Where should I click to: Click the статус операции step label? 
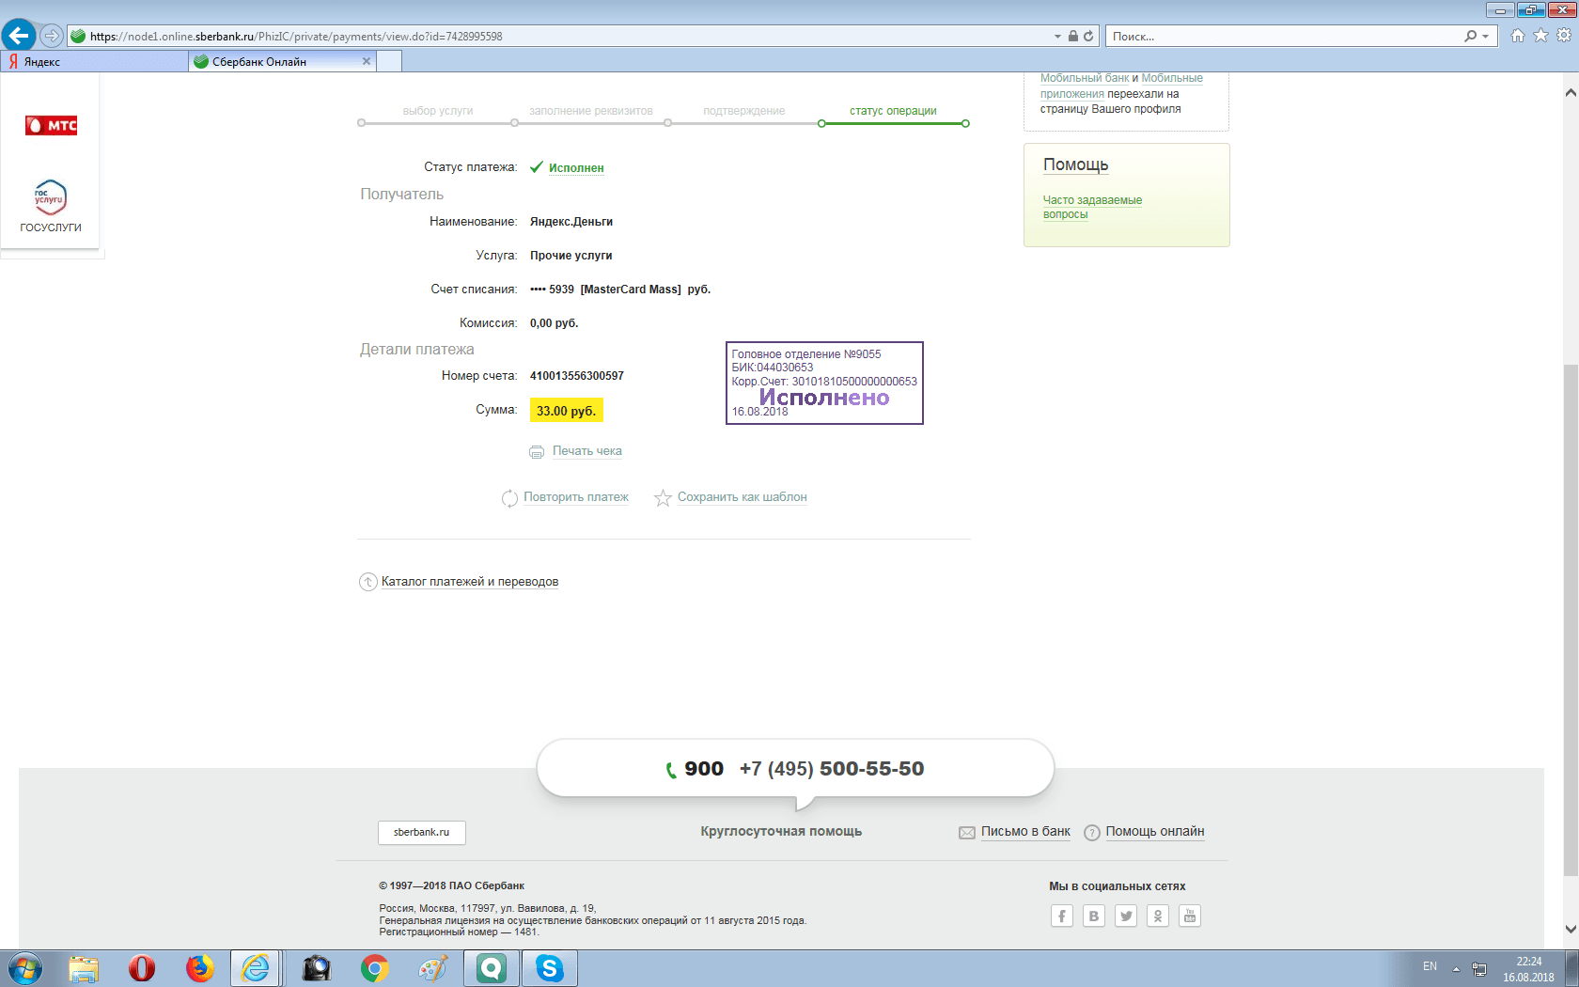coord(893,111)
